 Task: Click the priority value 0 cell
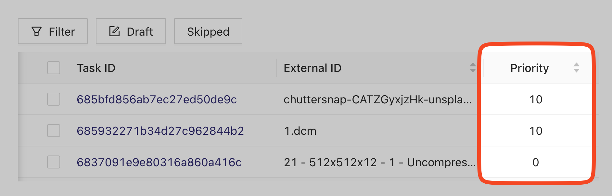click(x=536, y=162)
